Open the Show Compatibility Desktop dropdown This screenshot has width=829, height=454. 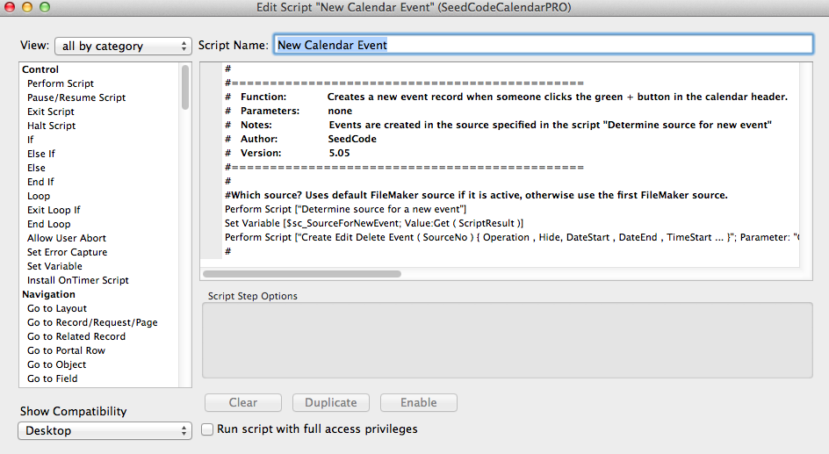tap(105, 430)
